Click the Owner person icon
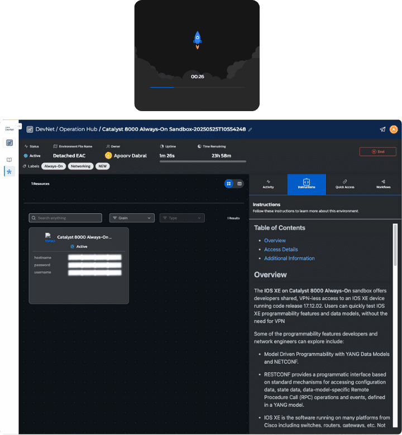The image size is (402, 435). (x=108, y=146)
